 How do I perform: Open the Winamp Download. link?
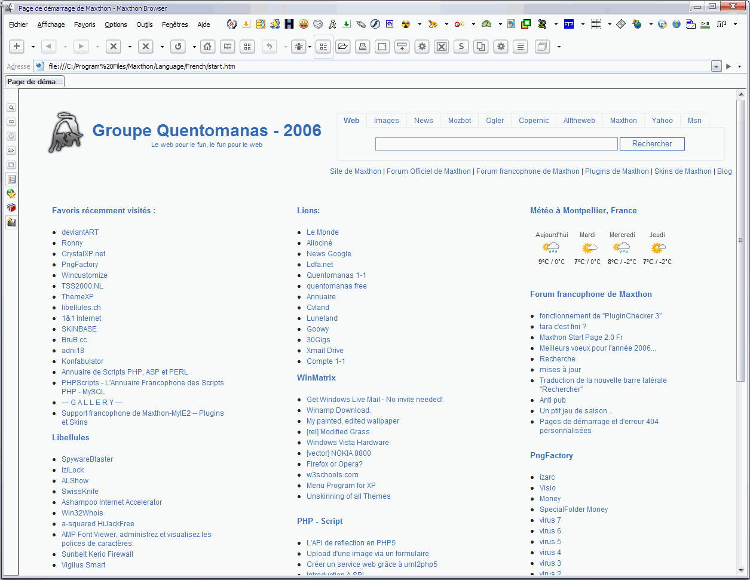(x=339, y=410)
